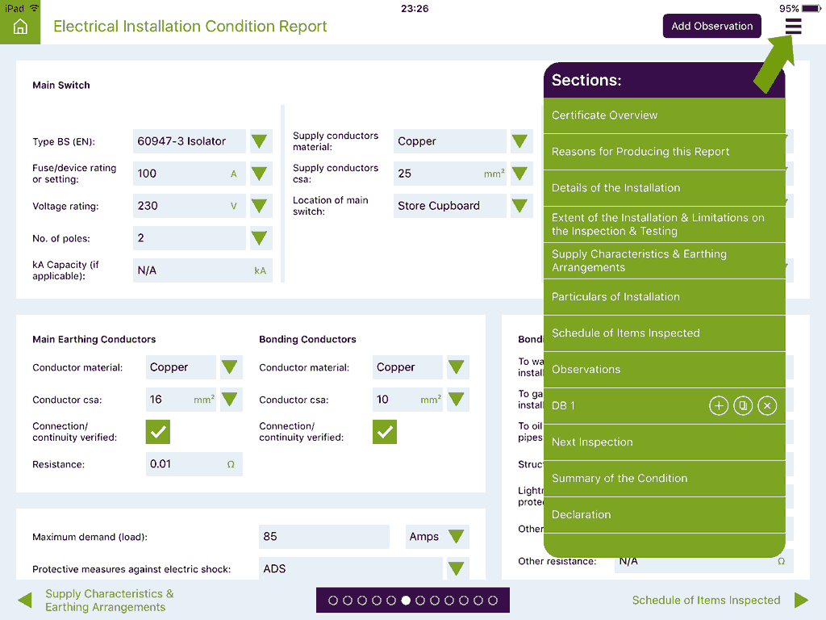The image size is (826, 620).
Task: Open protective measures ADS dropdown arrow
Action: 456,569
